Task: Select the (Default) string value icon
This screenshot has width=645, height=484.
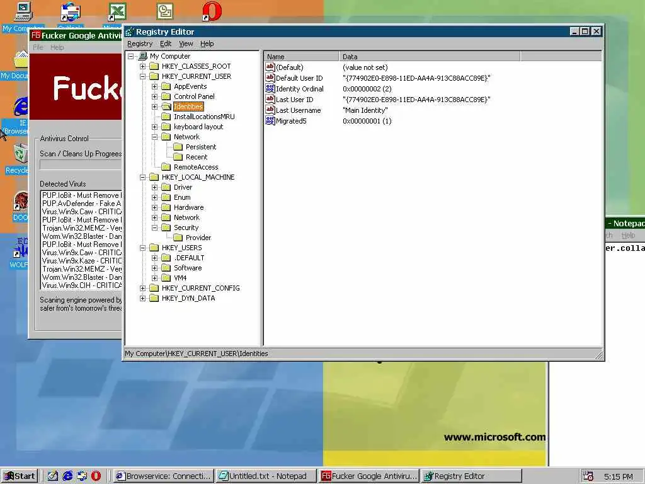Action: pyautogui.click(x=270, y=67)
